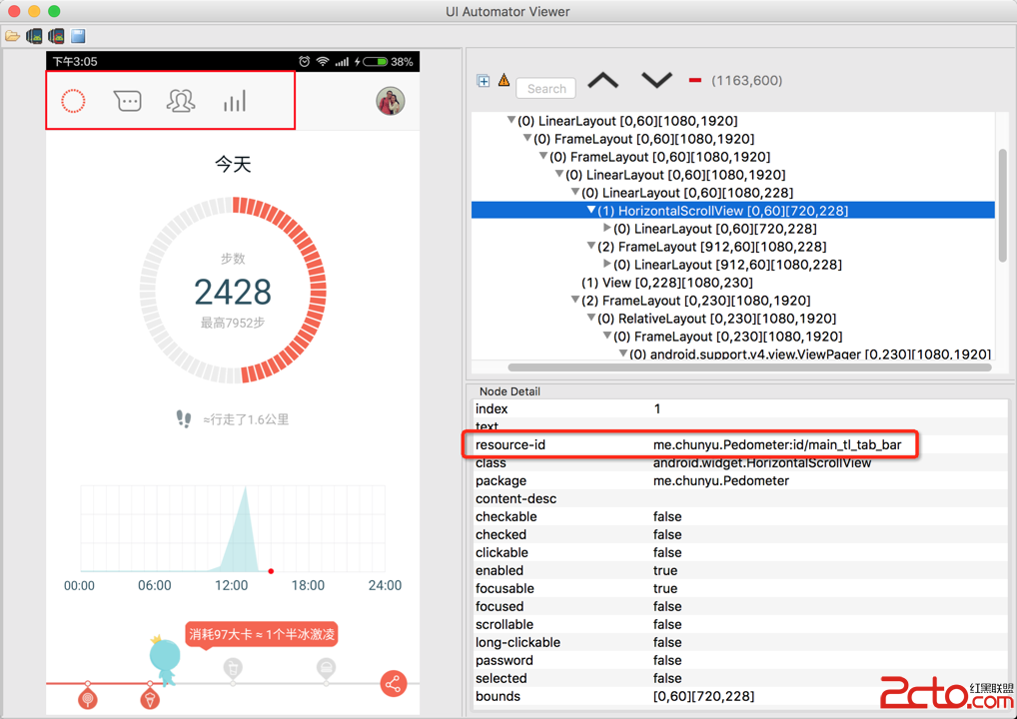Toggle the yellow warning triangle icon
This screenshot has width=1017, height=719.
504,81
